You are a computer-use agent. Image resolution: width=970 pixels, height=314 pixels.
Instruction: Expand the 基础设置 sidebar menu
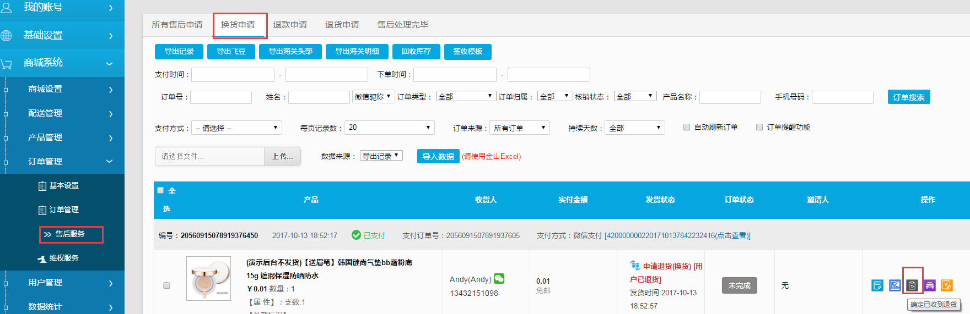click(x=62, y=35)
